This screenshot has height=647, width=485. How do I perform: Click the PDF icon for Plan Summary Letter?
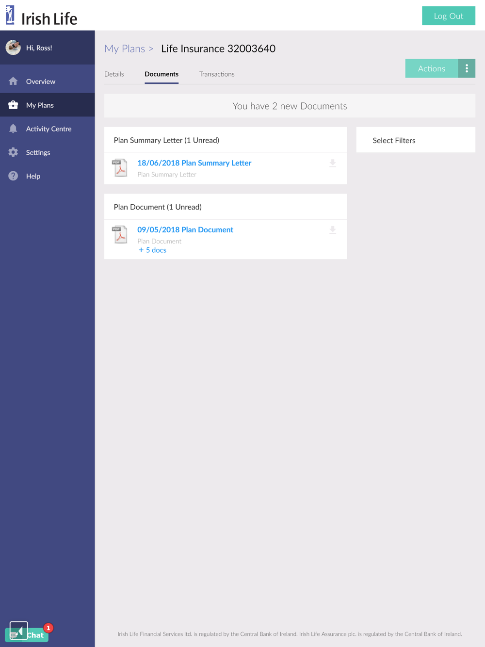coord(120,168)
